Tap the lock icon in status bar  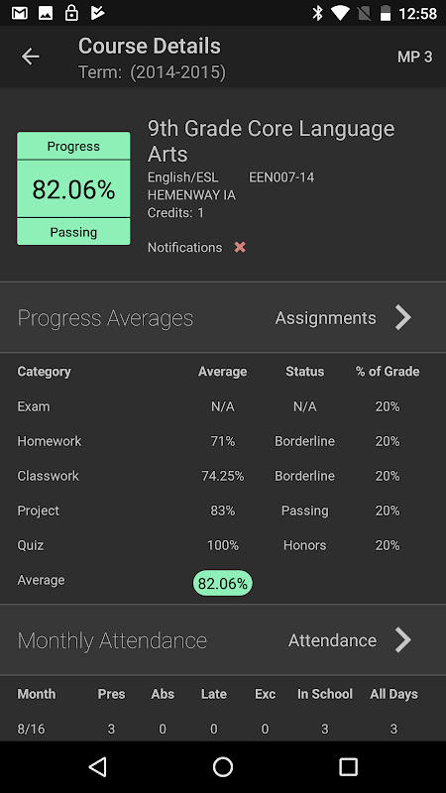click(x=71, y=13)
